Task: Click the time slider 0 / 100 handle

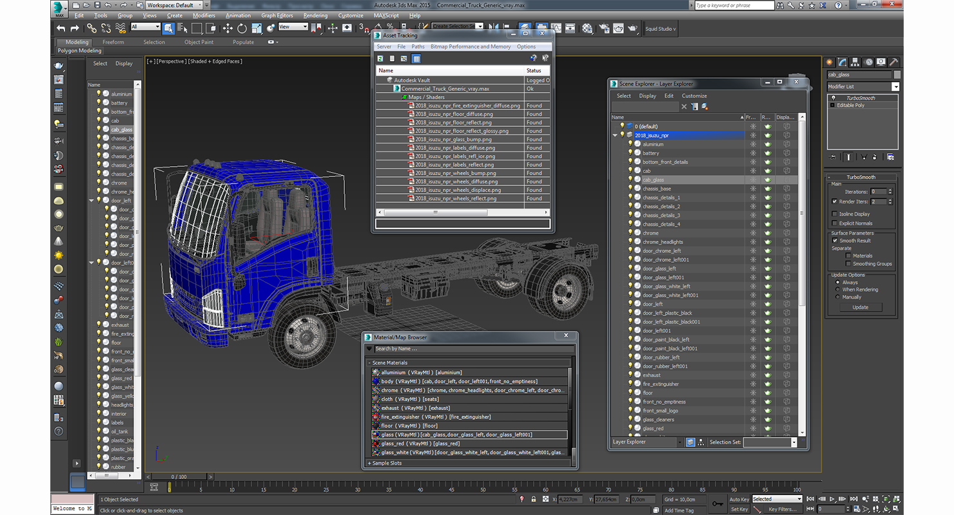Action: coord(179,476)
